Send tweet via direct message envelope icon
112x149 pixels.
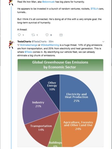click(61, 35)
